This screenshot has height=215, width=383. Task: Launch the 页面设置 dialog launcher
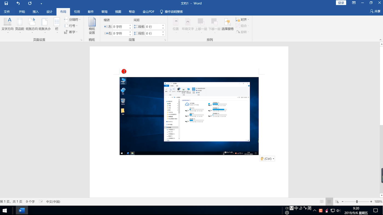[81, 40]
